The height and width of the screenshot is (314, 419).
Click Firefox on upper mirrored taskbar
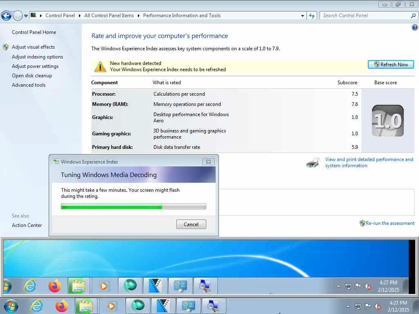[x=54, y=286]
